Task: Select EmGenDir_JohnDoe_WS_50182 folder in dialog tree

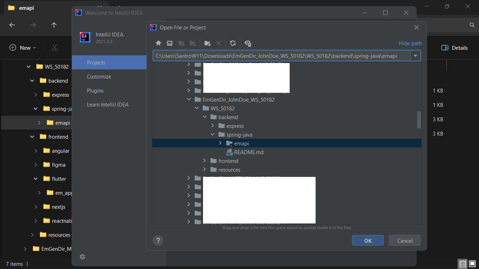Action: [x=235, y=99]
